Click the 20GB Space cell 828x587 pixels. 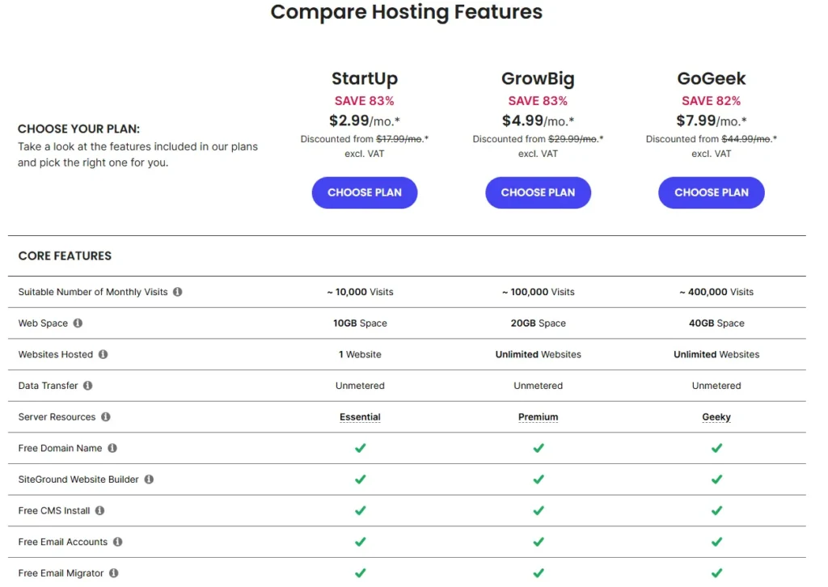point(538,323)
